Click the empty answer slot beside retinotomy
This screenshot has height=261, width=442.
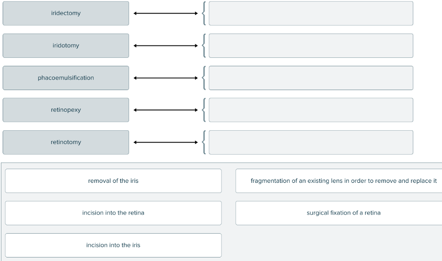(x=311, y=142)
